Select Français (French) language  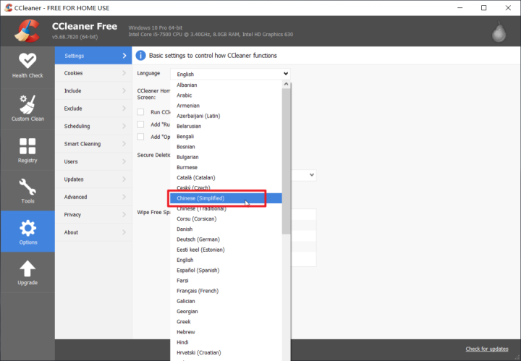226,291
